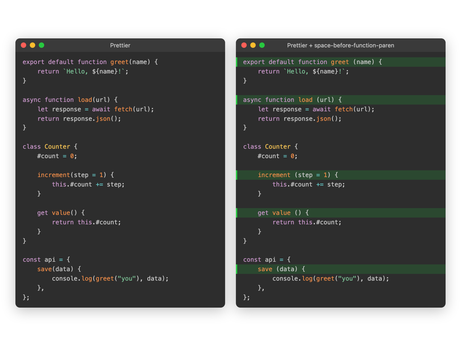Screen dimensions: 461x346
Task: Click 'this.#count += step;' in Prettier window
Action: click(x=88, y=184)
